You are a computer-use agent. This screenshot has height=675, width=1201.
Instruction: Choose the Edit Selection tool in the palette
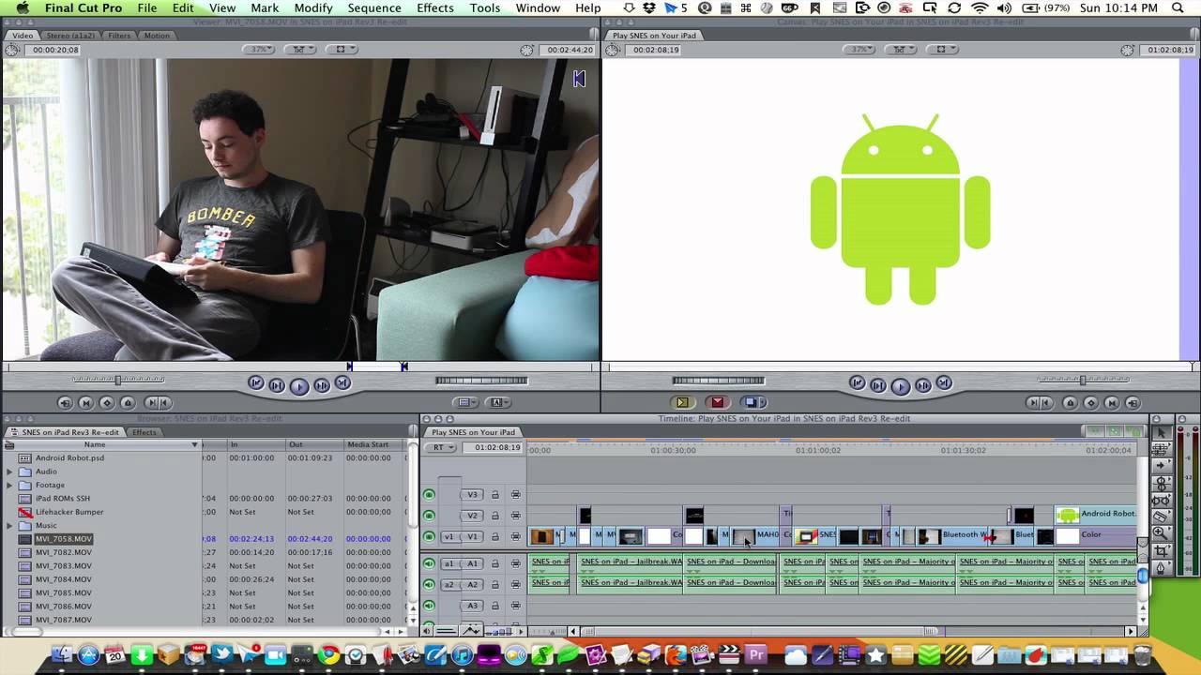(x=1161, y=449)
